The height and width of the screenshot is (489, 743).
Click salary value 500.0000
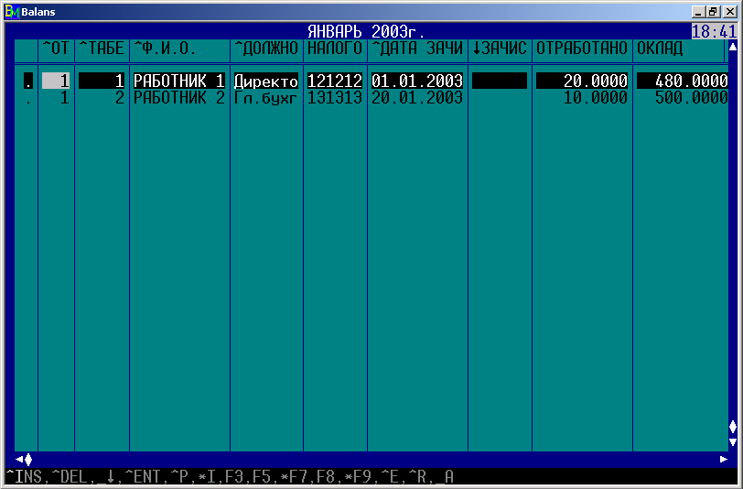point(692,98)
